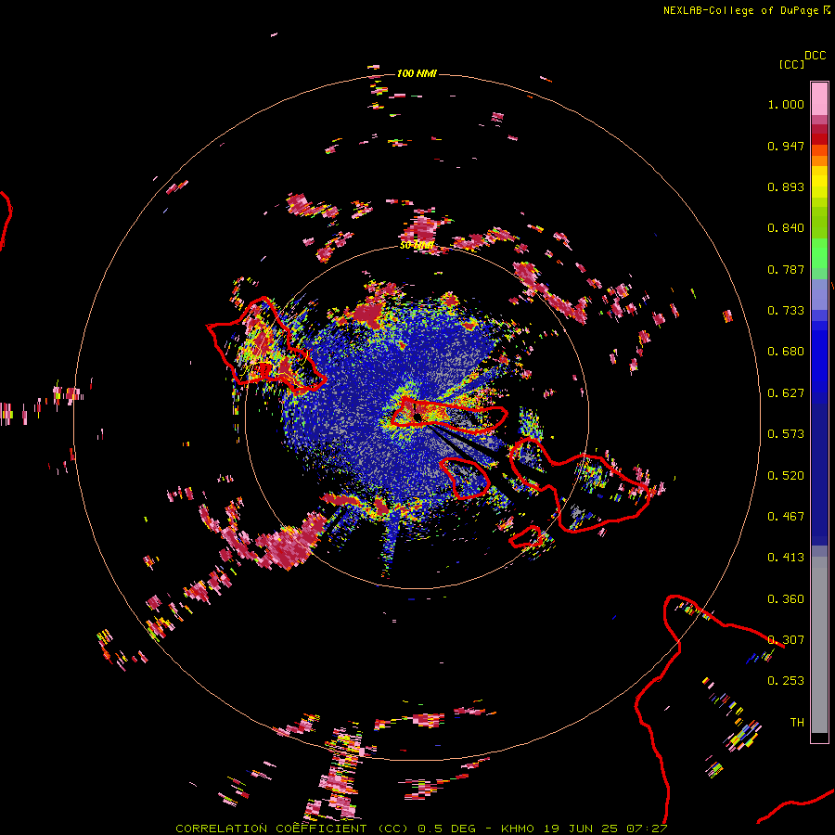Screen dimensions: 835x835
Task: Select the 0.733 legend value
Action: pyautogui.click(x=786, y=311)
